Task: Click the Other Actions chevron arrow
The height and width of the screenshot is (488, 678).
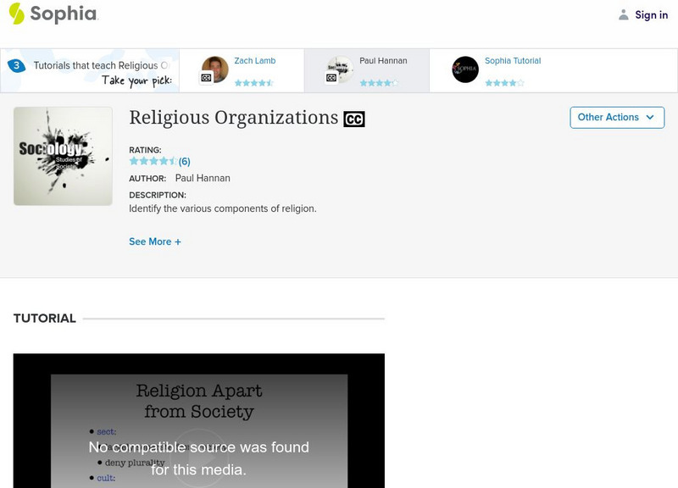Action: [x=651, y=118]
